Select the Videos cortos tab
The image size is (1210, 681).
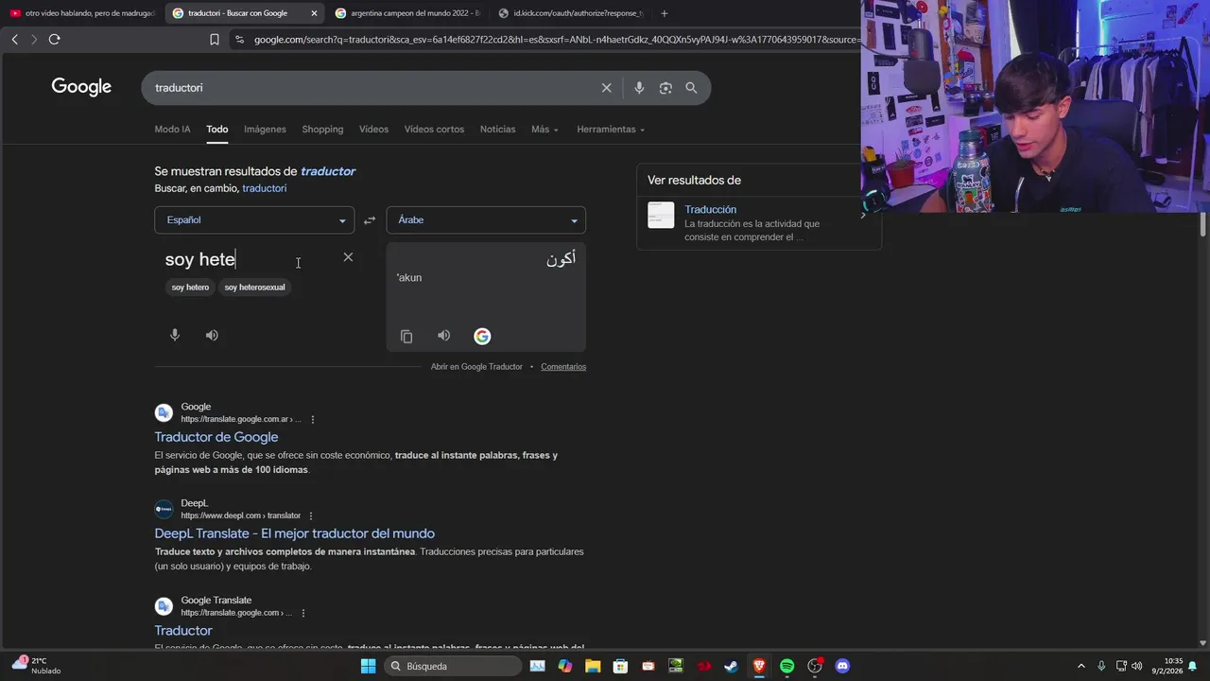(x=434, y=130)
